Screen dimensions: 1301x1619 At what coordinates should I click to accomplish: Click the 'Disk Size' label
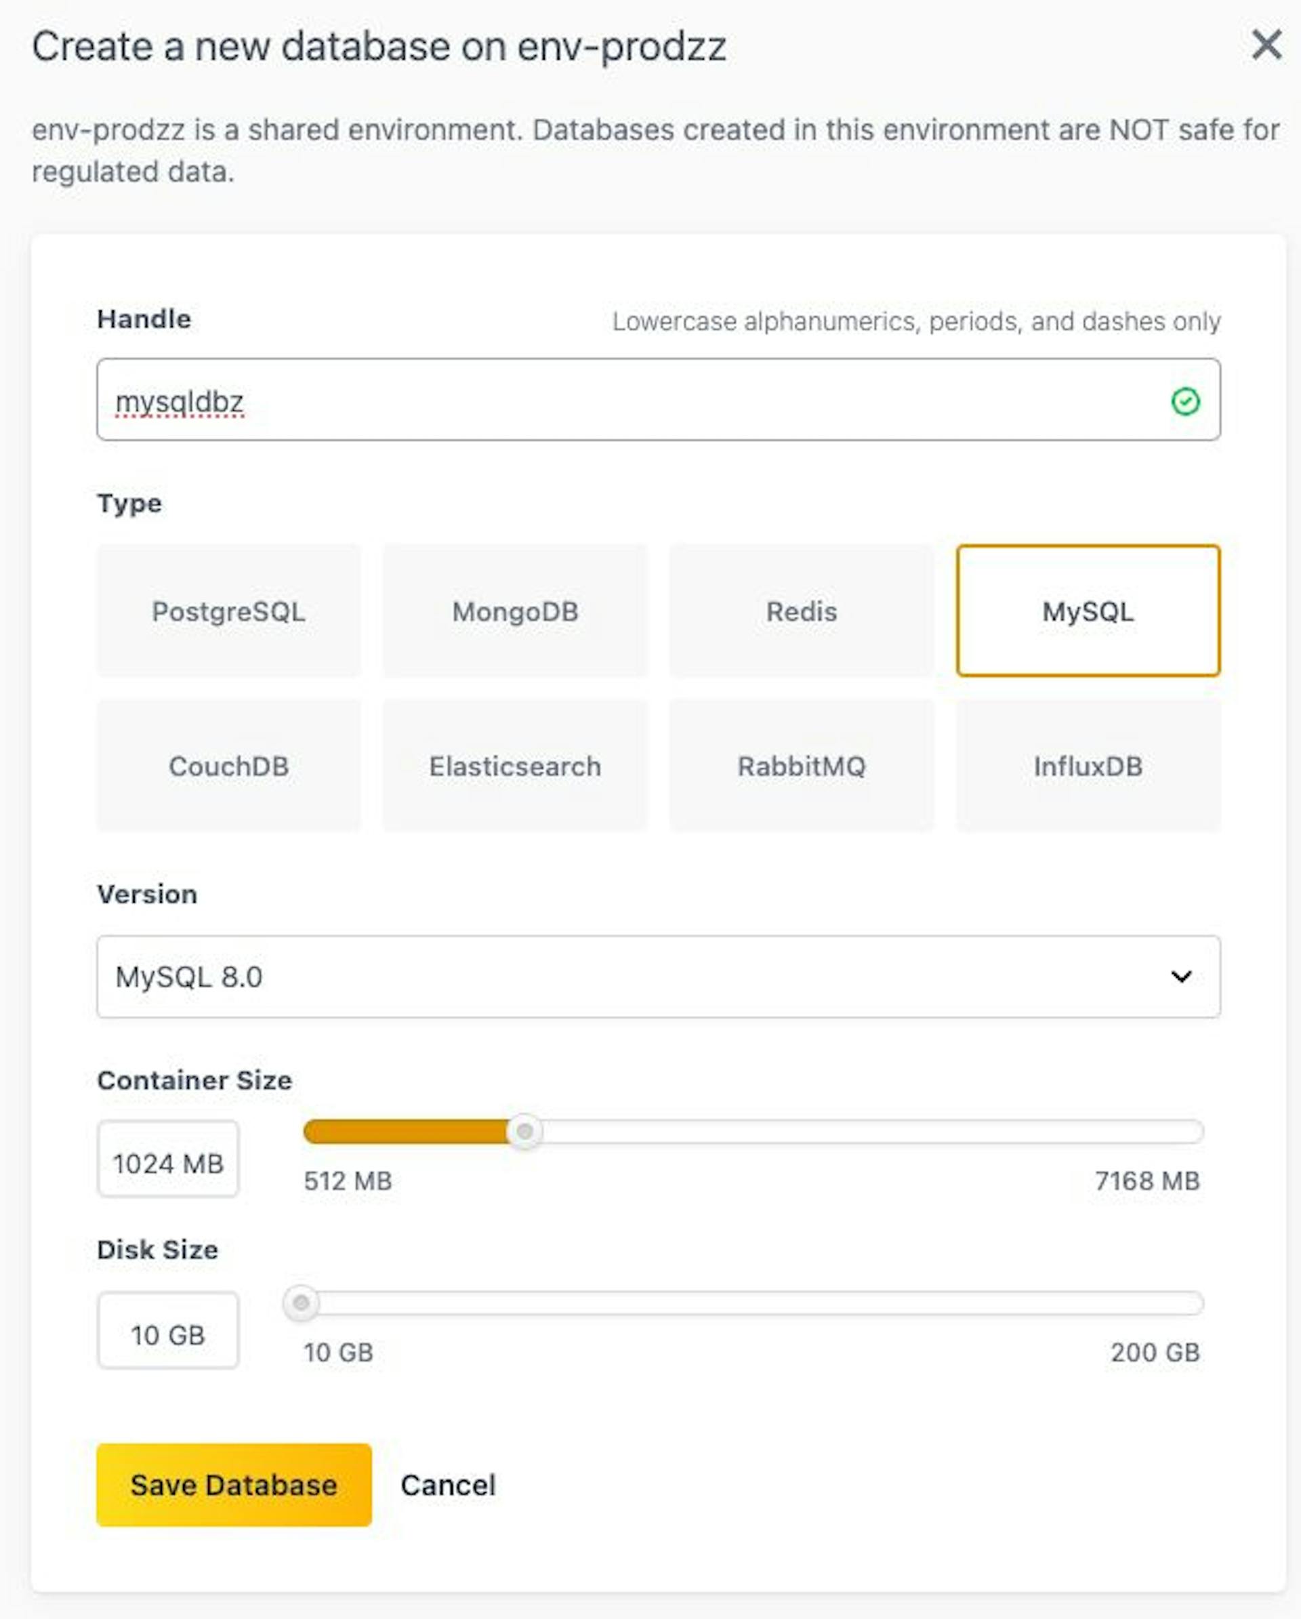click(158, 1250)
